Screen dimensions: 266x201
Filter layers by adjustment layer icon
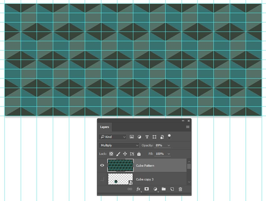[x=139, y=137]
